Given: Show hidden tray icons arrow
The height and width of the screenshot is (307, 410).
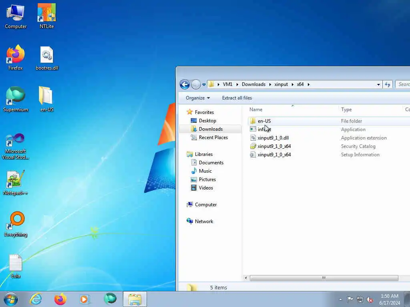Looking at the screenshot, I should [x=340, y=299].
